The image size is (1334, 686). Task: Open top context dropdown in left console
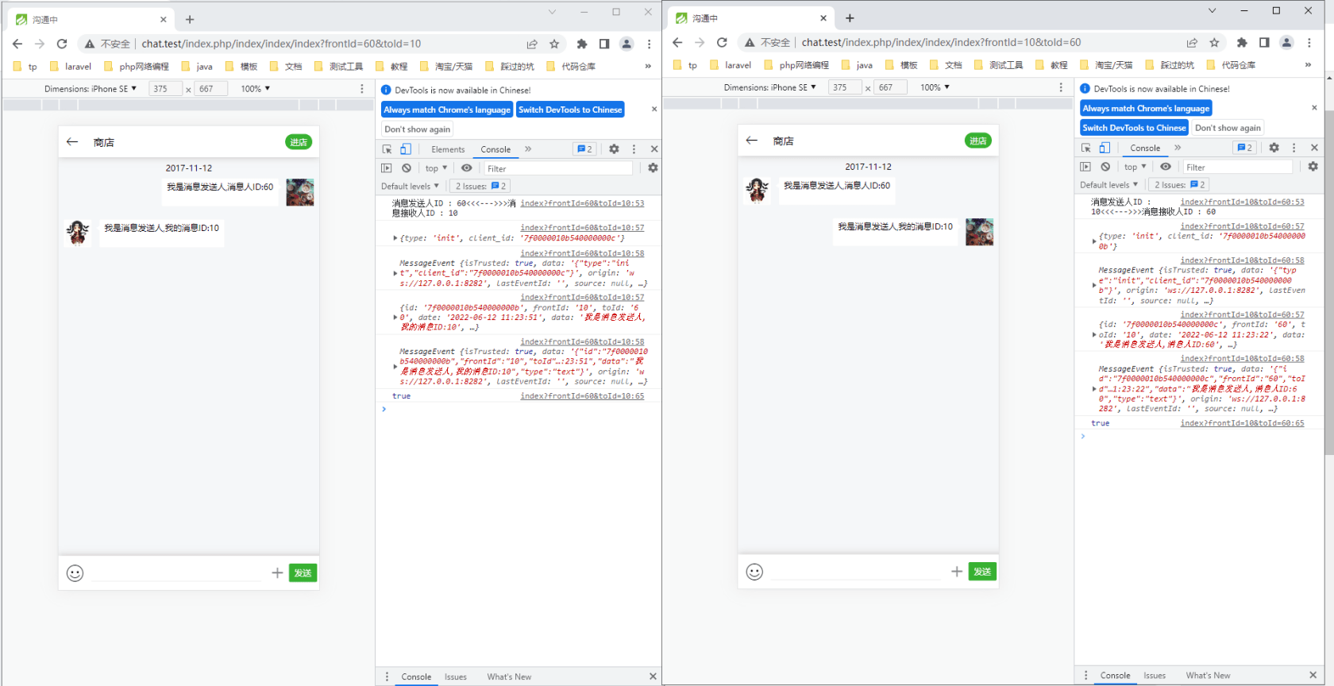[x=436, y=168]
